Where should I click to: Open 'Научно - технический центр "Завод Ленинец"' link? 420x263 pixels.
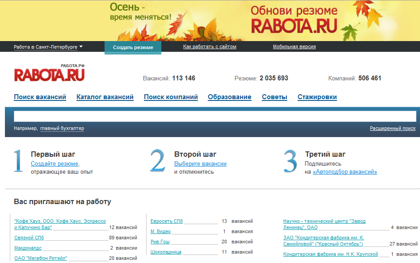324,224
